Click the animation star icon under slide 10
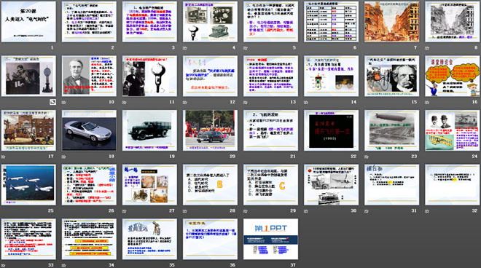The height and width of the screenshot is (268, 481). coord(64,102)
